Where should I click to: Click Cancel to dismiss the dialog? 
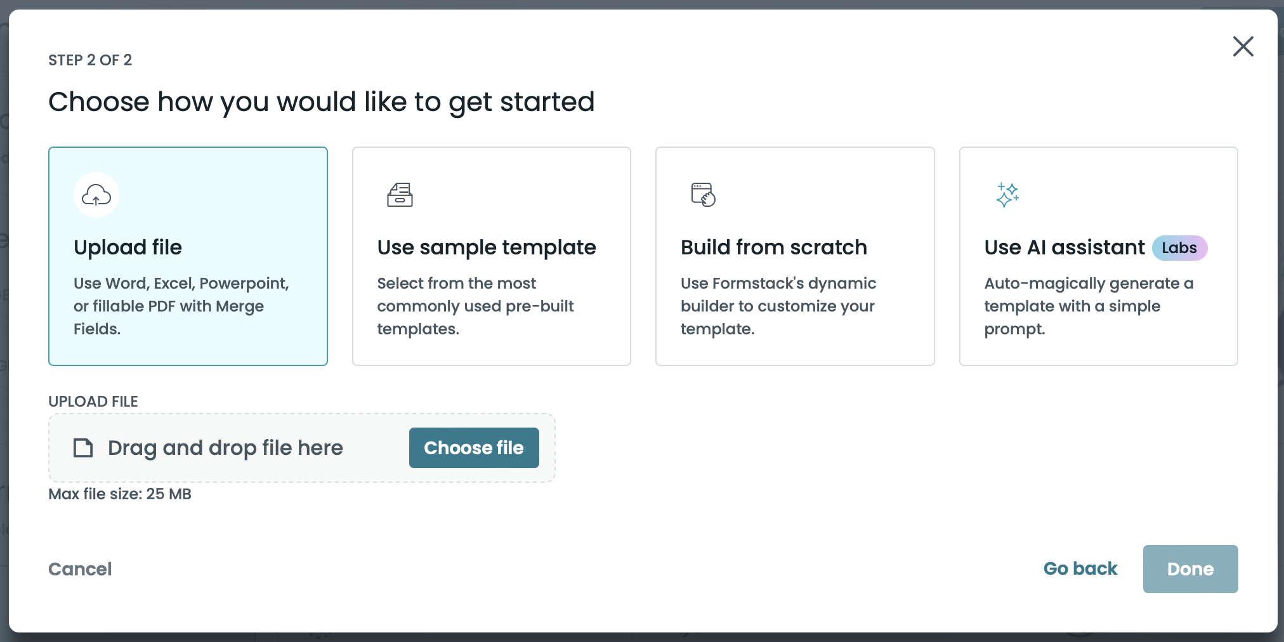pyautogui.click(x=80, y=568)
